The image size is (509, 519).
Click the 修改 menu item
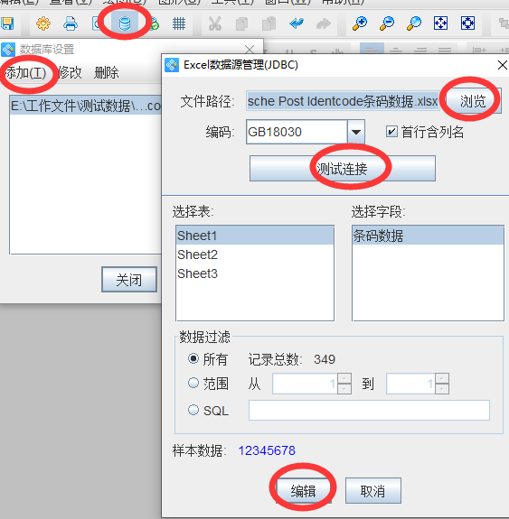70,72
